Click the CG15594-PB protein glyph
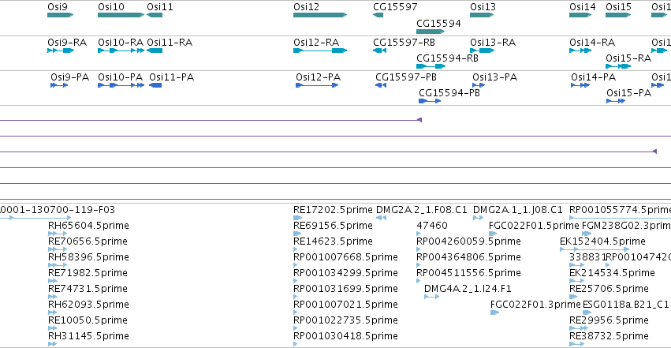671x348 pixels. coord(430,101)
